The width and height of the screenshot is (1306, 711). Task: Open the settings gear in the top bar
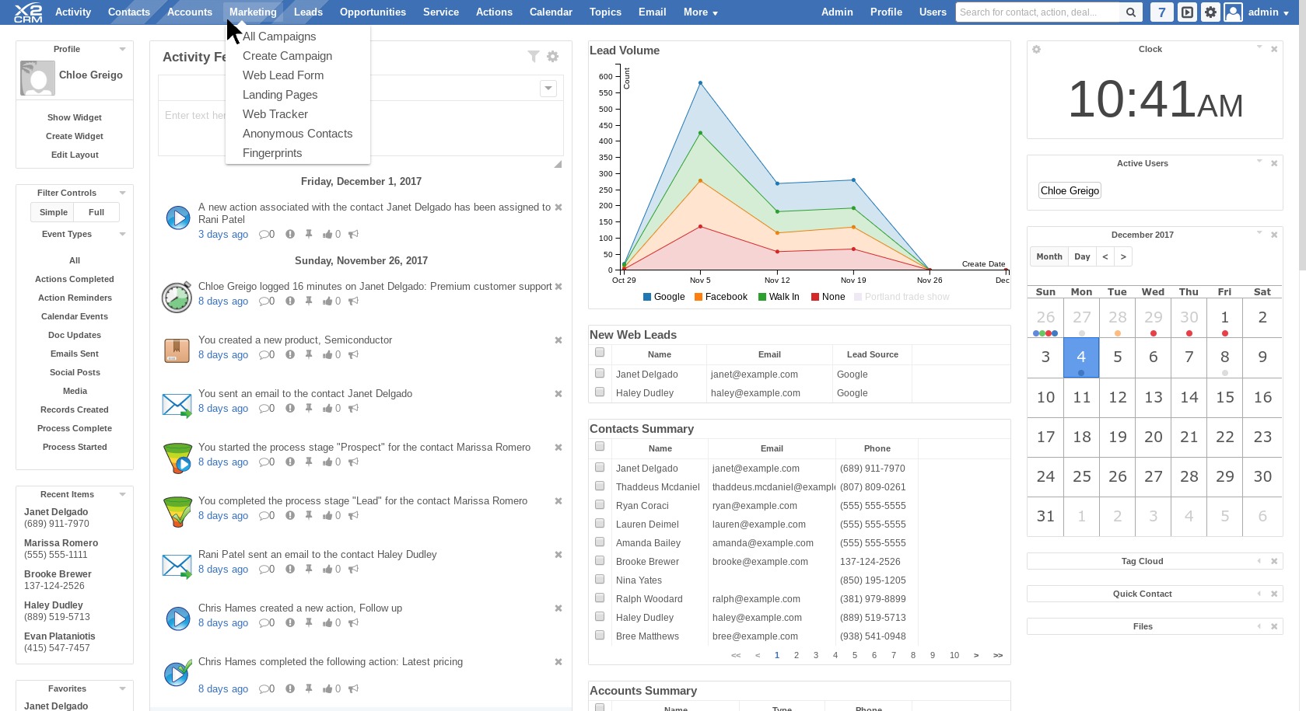(x=1210, y=12)
